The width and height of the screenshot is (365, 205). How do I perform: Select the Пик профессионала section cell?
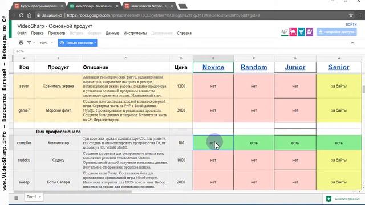[x=58, y=132]
